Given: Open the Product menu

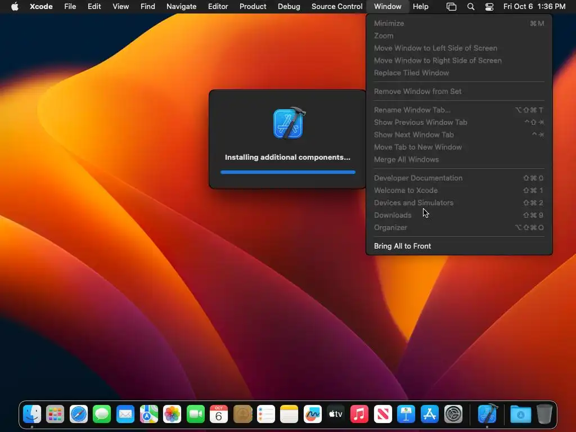Looking at the screenshot, I should (x=253, y=6).
